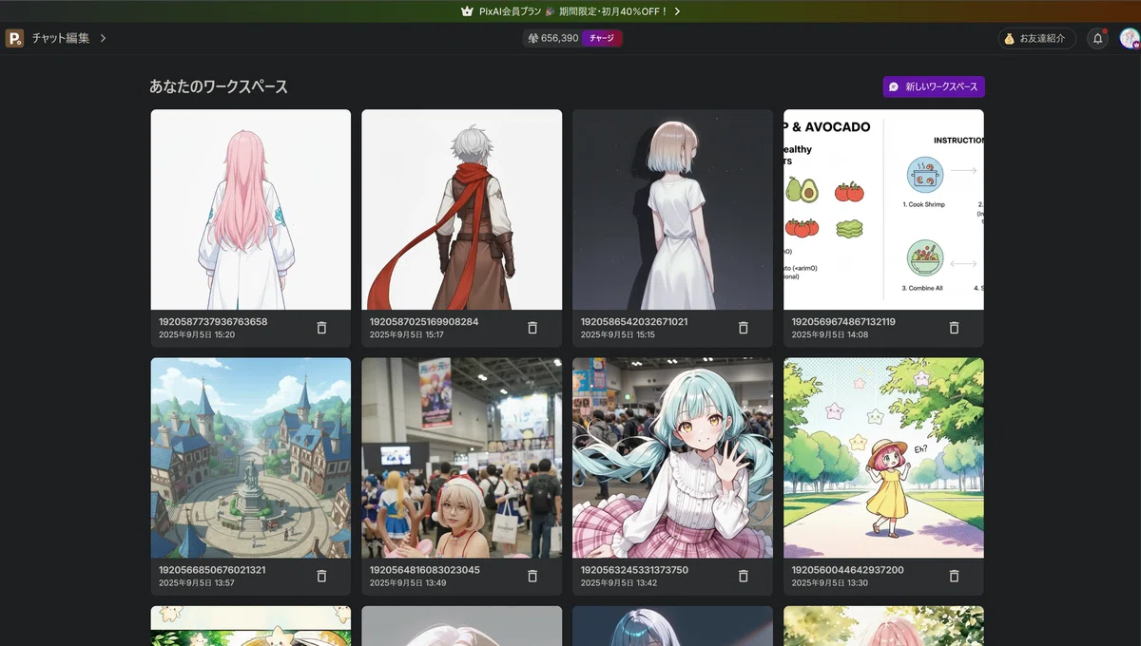Open pink-haired girl back view thumbnail
The width and height of the screenshot is (1141, 646).
(251, 209)
